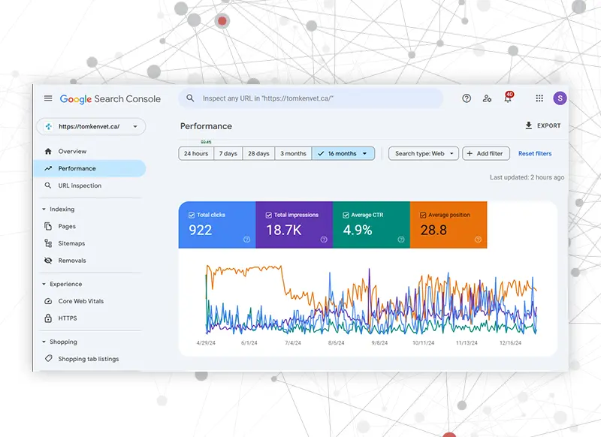Go to Overview in the sidebar

pos(72,152)
